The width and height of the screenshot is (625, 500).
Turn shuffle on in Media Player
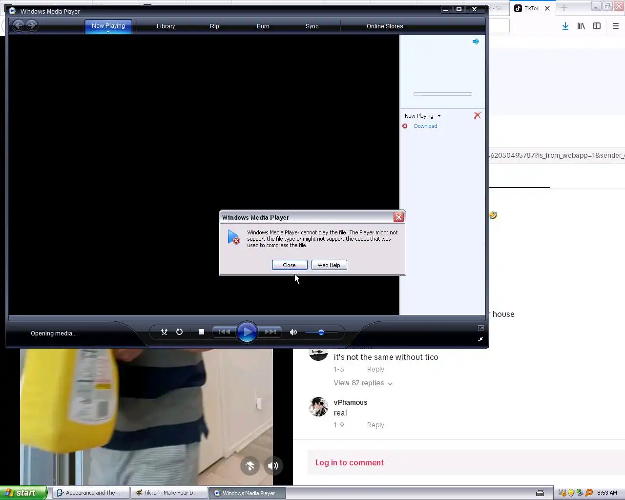click(x=164, y=332)
